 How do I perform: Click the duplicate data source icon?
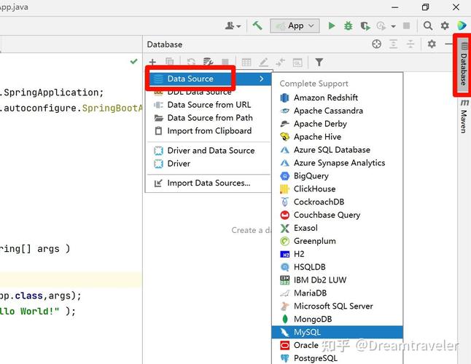click(x=169, y=62)
